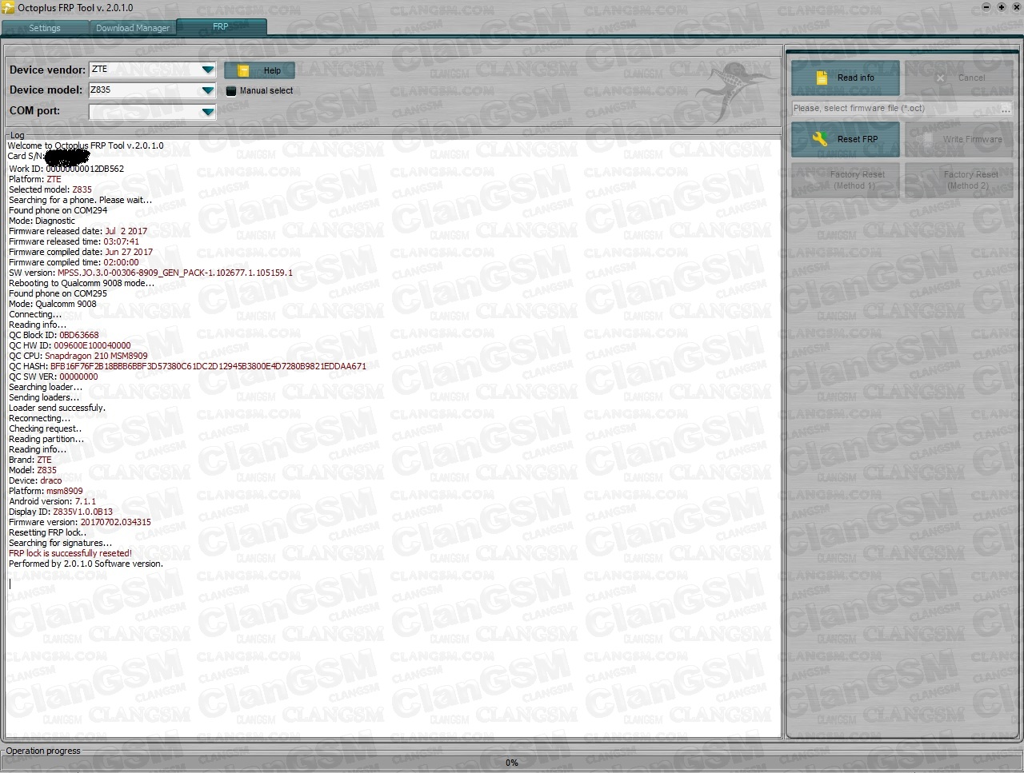
Task: Click the long 'QC HASH' log line
Action: pyautogui.click(x=187, y=366)
